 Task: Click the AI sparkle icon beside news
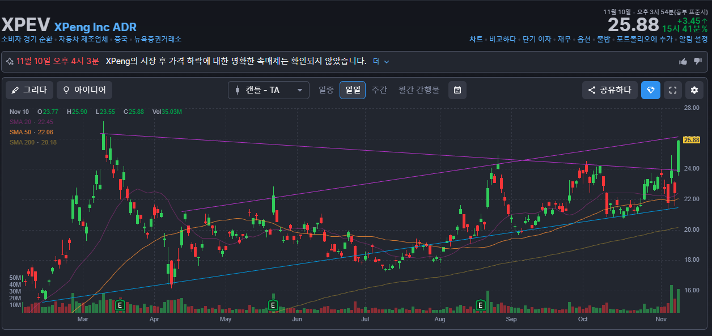click(x=10, y=61)
